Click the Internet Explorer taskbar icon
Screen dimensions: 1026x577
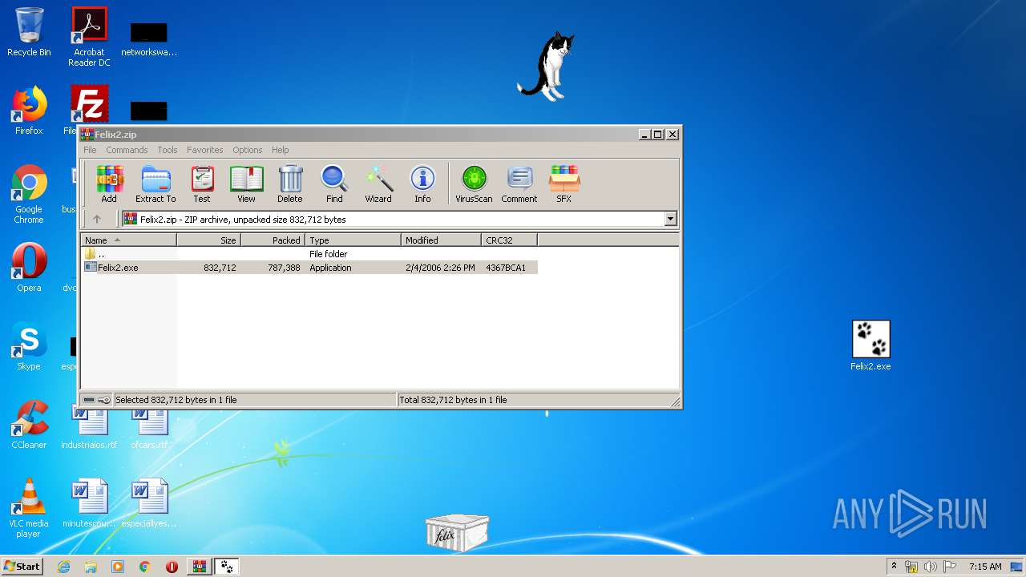(x=64, y=567)
